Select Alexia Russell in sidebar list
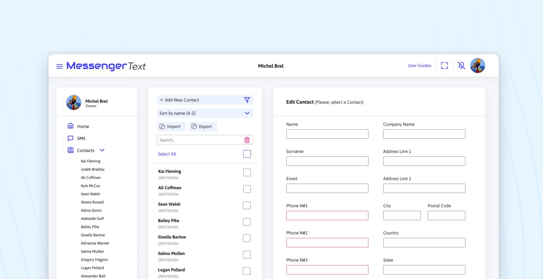 click(92, 202)
